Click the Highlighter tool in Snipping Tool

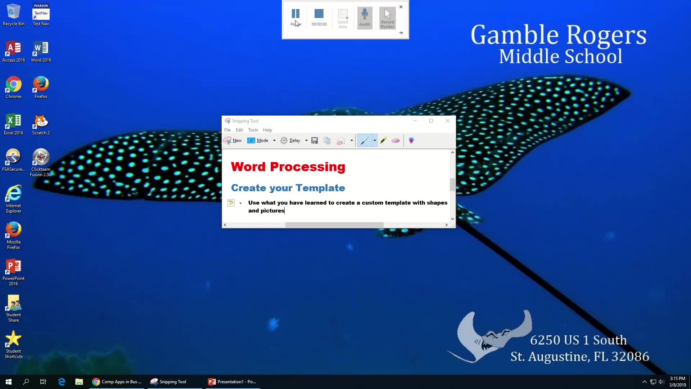pyautogui.click(x=383, y=140)
